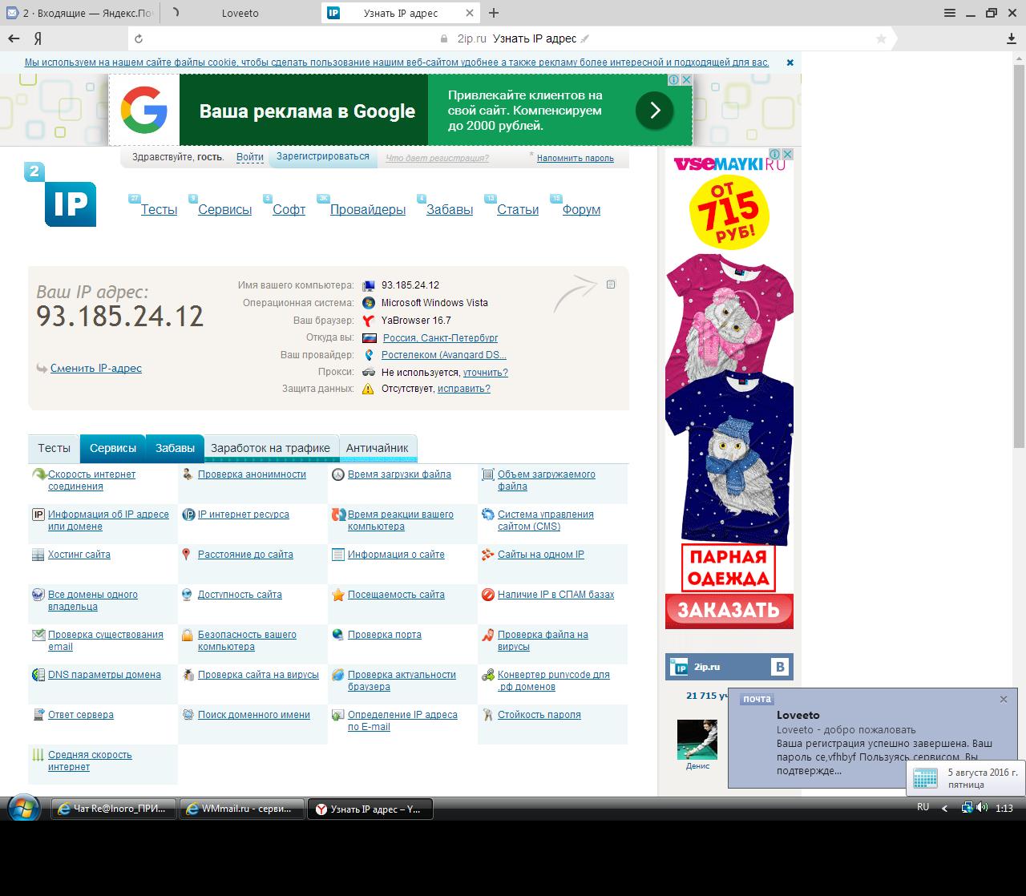This screenshot has width=1026, height=896.
Task: Open Ответ сервера service
Action: [x=81, y=715]
